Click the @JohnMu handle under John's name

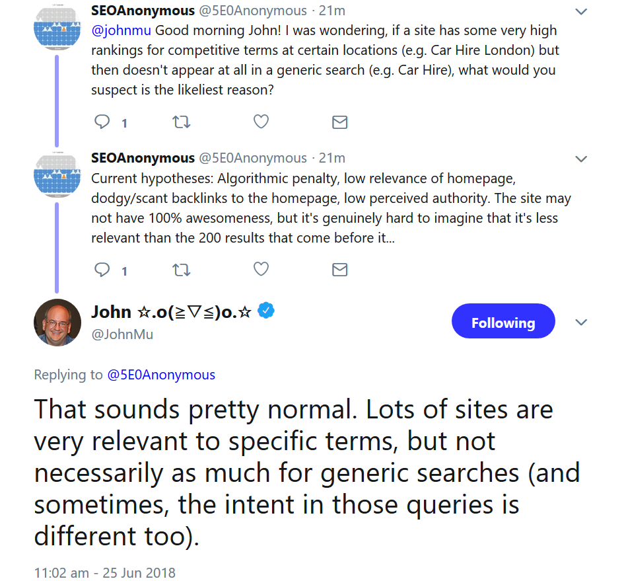pyautogui.click(x=122, y=334)
